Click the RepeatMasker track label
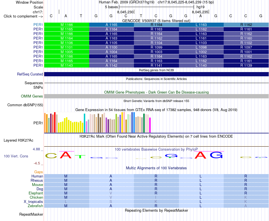Screen dimensions: 269x221 click(31, 214)
